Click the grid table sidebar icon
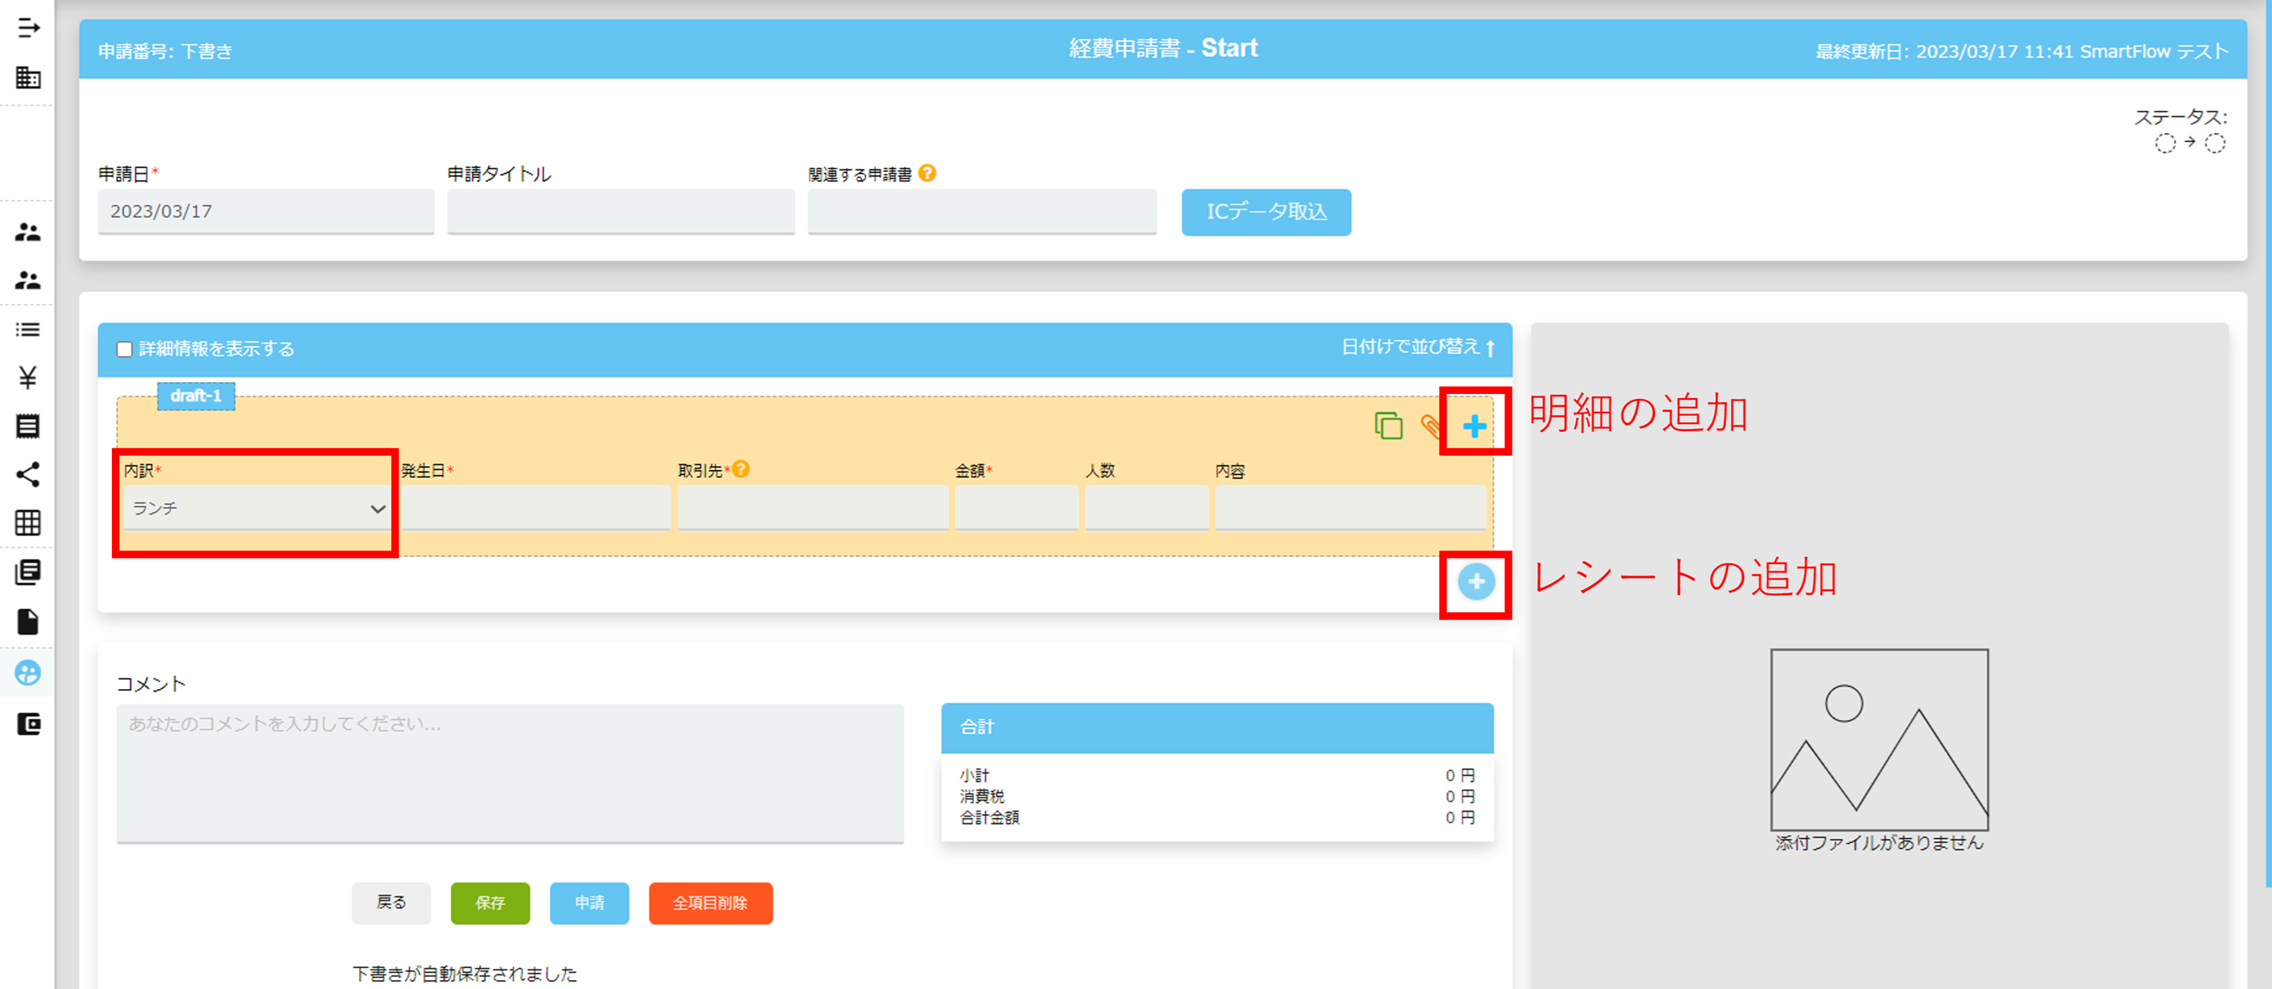This screenshot has width=2272, height=989. point(28,523)
